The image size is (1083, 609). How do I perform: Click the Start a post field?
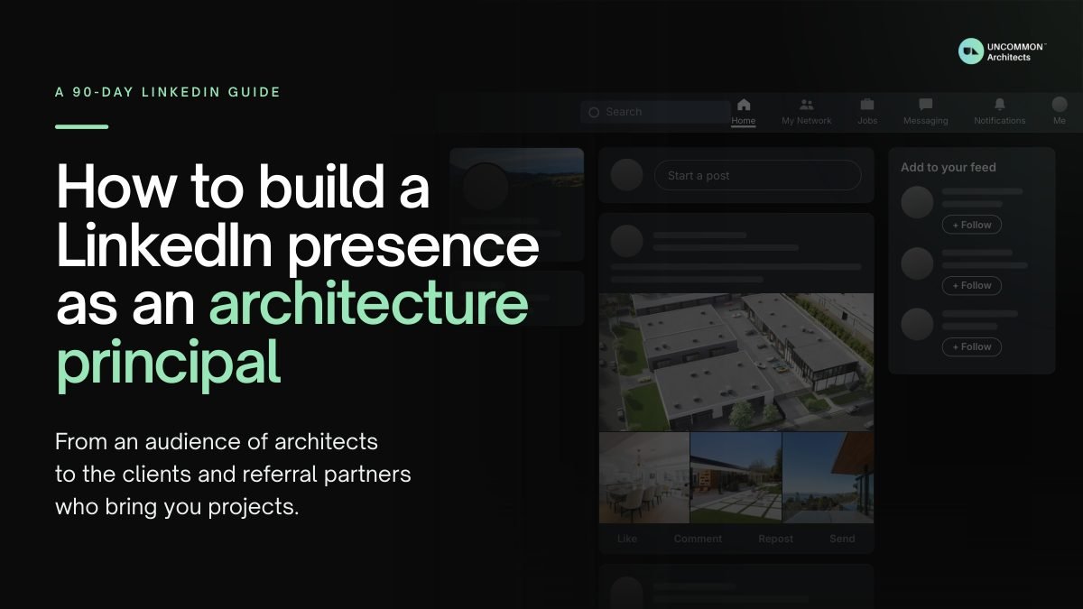coord(757,175)
